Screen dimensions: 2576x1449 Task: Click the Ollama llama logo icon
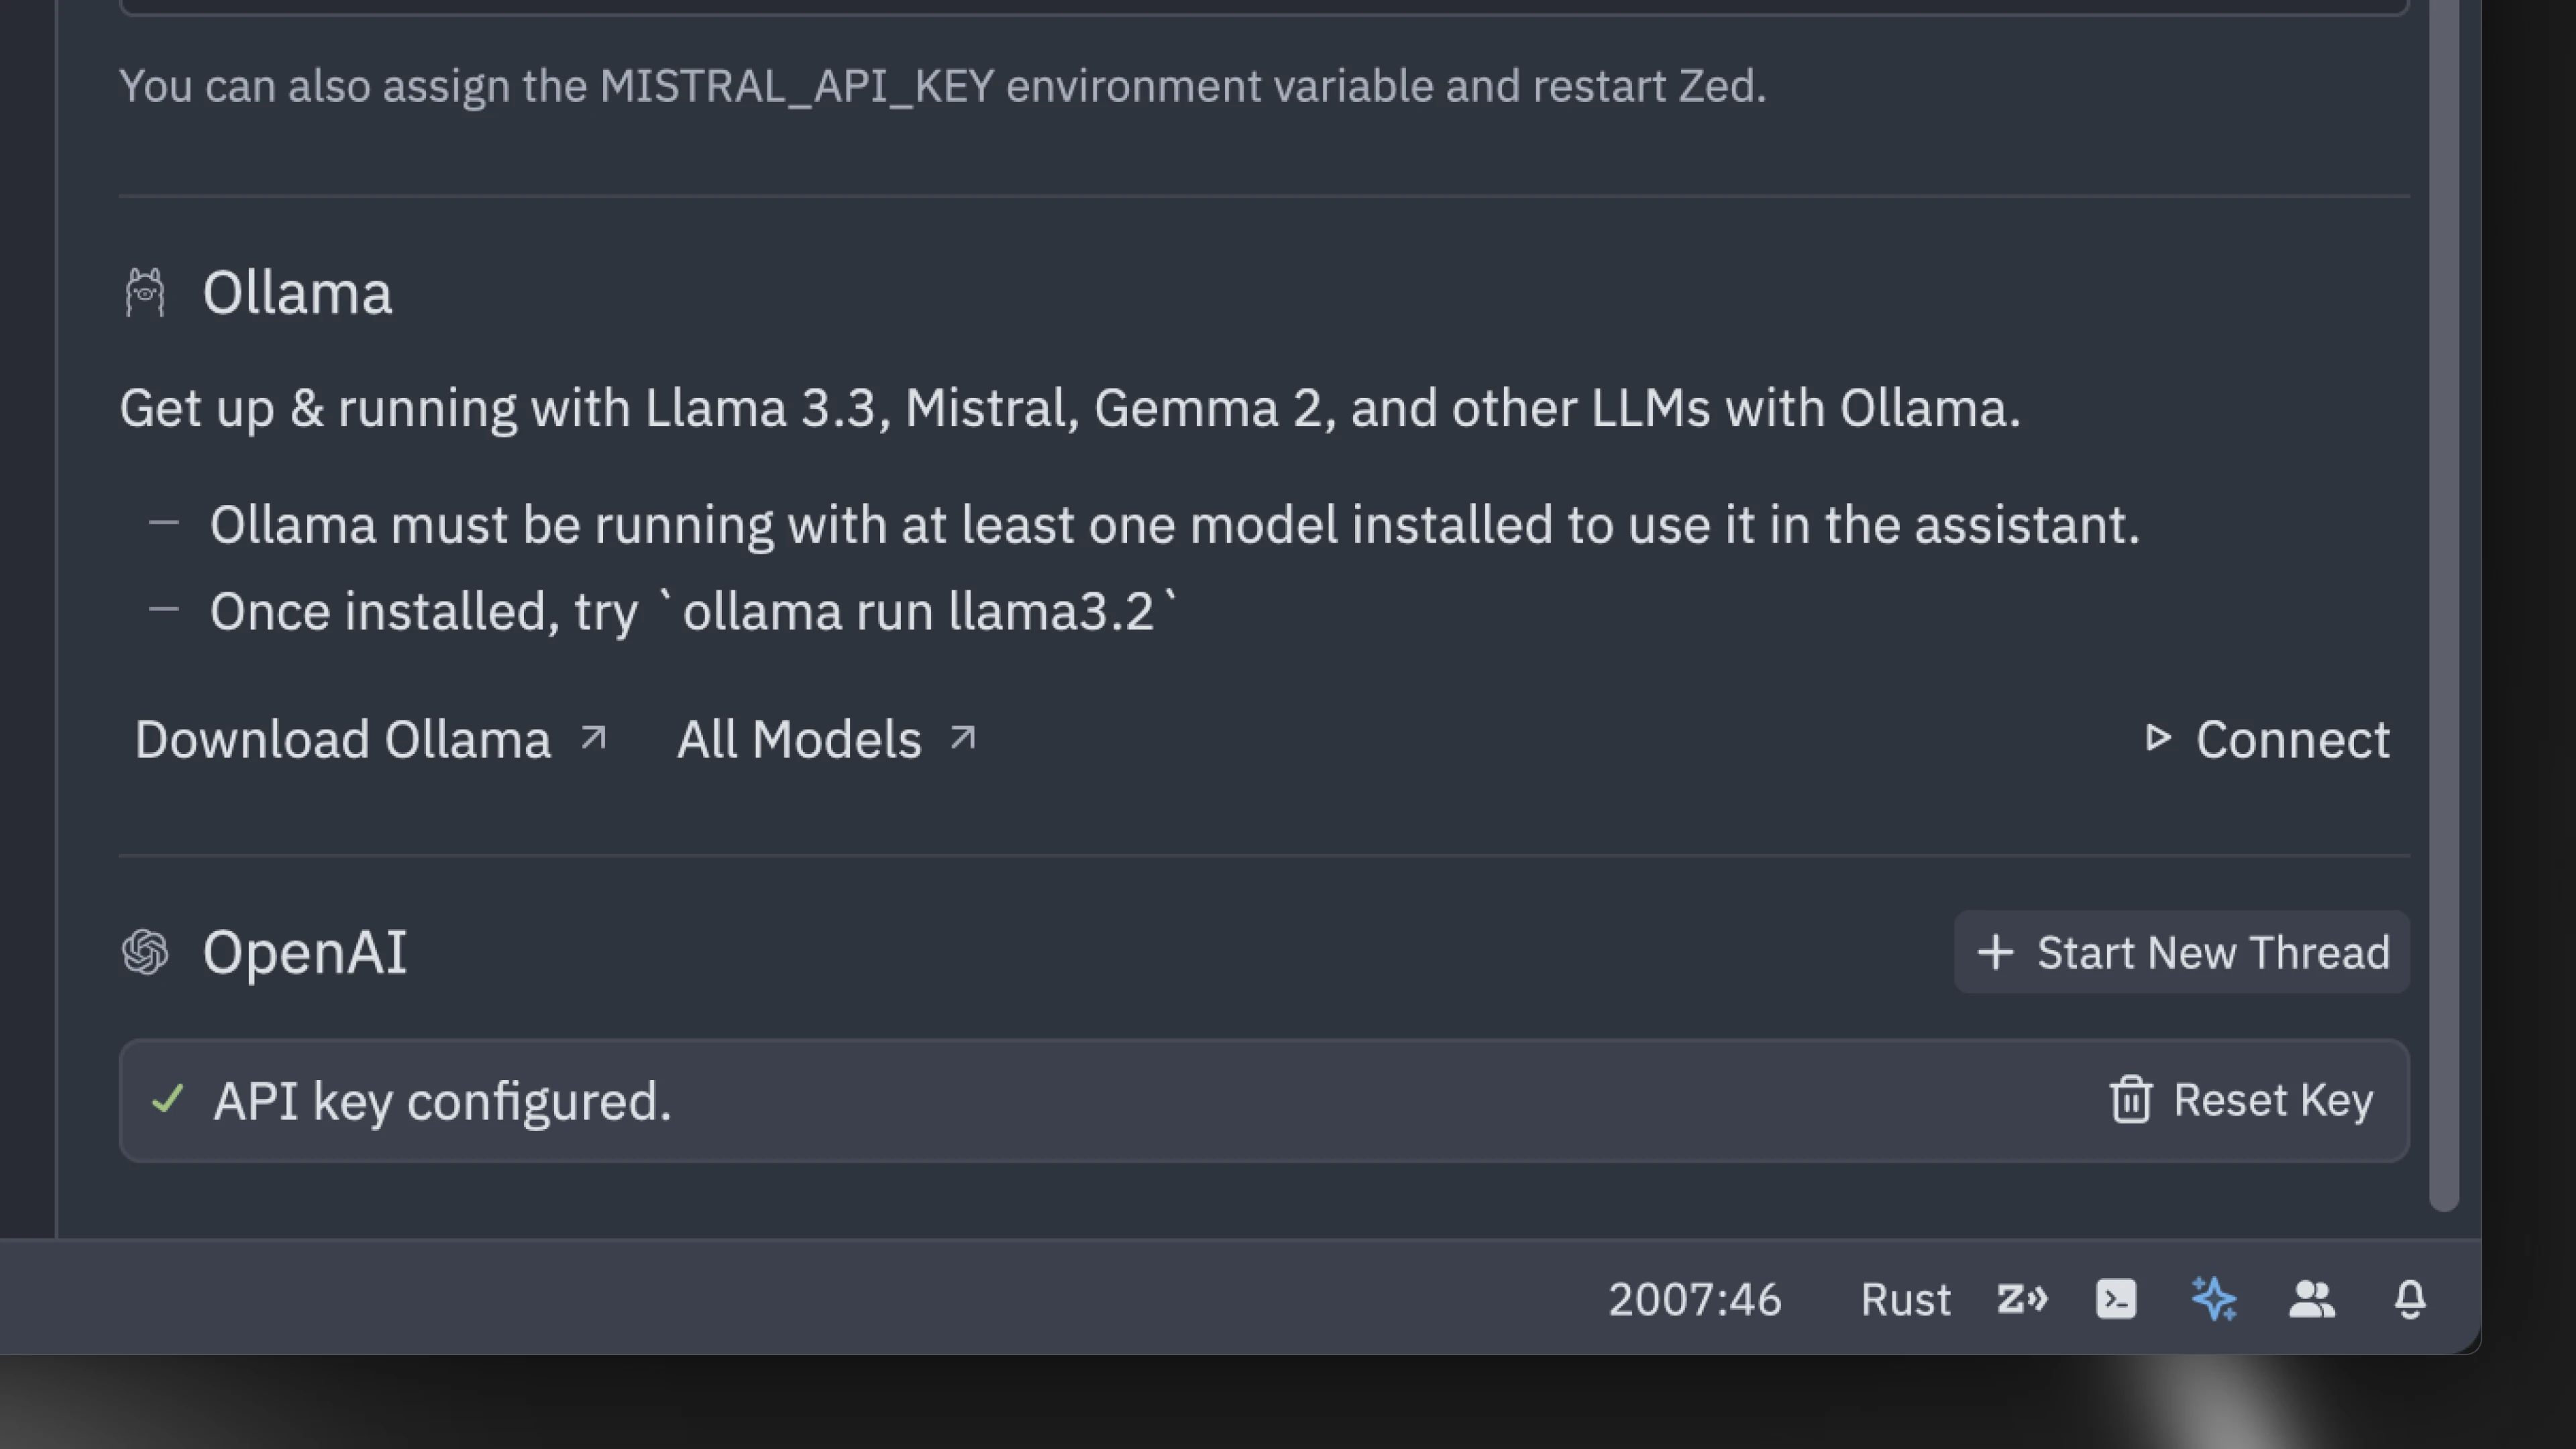coord(145,293)
